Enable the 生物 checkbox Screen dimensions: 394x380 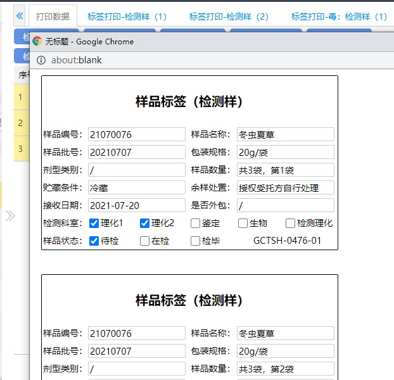pyautogui.click(x=243, y=223)
